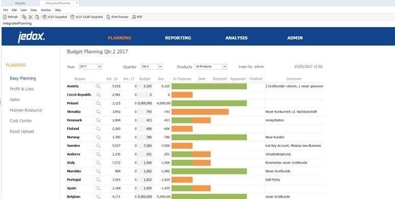Viewport: 395px width, 199px height.
Task: Click the Andorra row magnifier icon
Action: 98,154
